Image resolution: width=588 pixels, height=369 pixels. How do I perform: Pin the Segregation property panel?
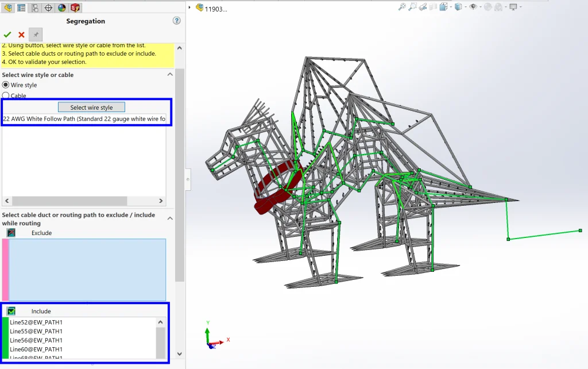point(36,35)
